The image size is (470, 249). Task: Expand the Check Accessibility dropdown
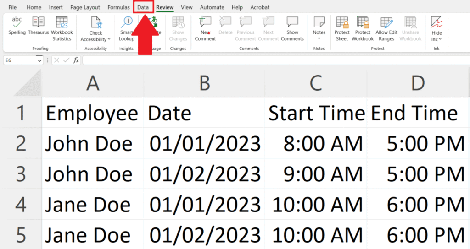(x=109, y=39)
